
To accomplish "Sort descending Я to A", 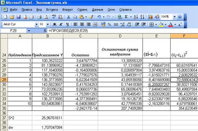I will click(142, 17).
